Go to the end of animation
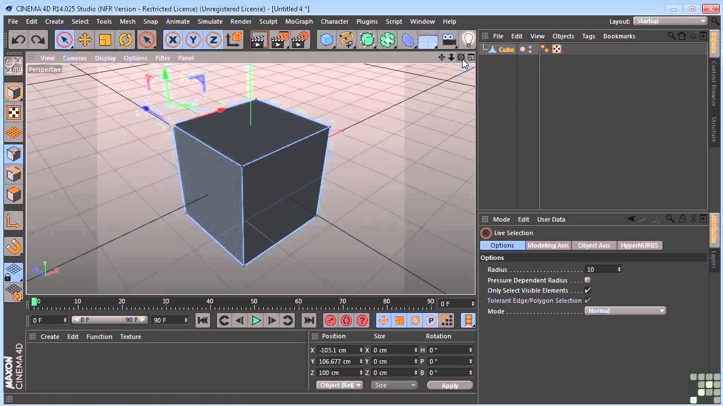Screen dimensions: 723x406 click(x=309, y=321)
